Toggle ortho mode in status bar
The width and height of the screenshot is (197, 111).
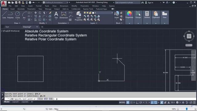[x=137, y=102]
